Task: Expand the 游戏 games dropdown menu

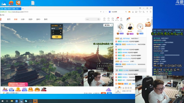Action: pyautogui.click(x=38, y=19)
